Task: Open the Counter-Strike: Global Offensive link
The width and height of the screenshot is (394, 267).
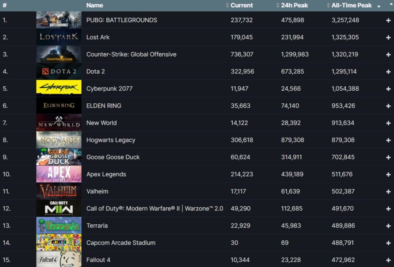Action: [131, 55]
